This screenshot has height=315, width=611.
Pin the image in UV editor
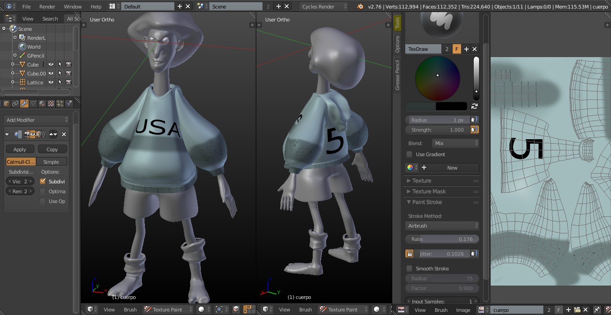pyautogui.click(x=597, y=310)
